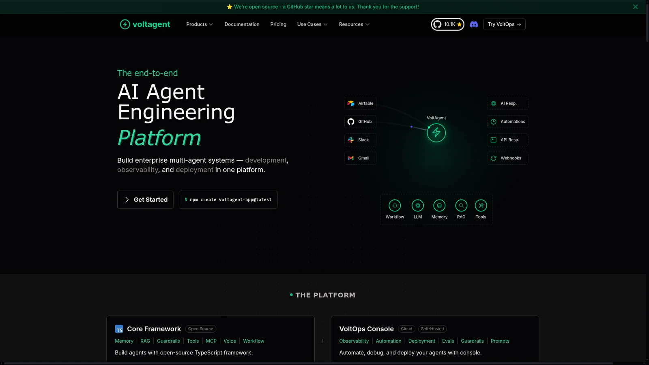Expand the Resources dropdown menu
Screen dimensions: 649x365
click(x=354, y=24)
